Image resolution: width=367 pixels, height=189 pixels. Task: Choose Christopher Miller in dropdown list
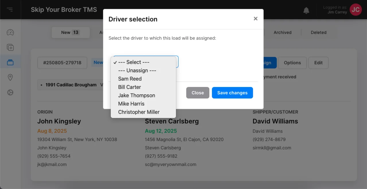pyautogui.click(x=139, y=112)
